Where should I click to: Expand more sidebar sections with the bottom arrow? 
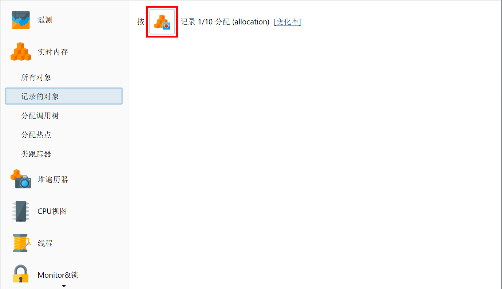[x=64, y=286]
